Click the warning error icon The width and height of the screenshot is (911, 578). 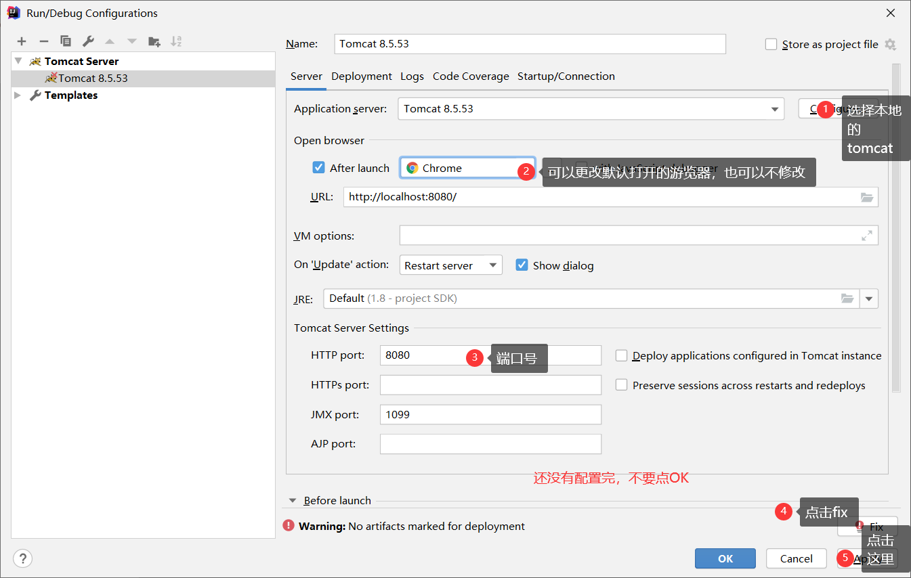coord(289,525)
